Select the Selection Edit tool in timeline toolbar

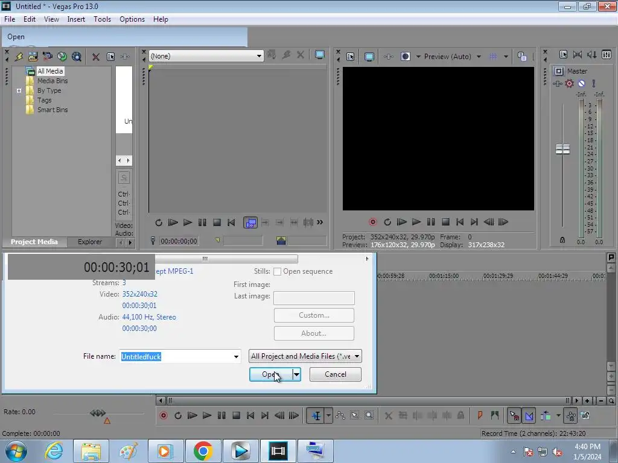coord(354,415)
